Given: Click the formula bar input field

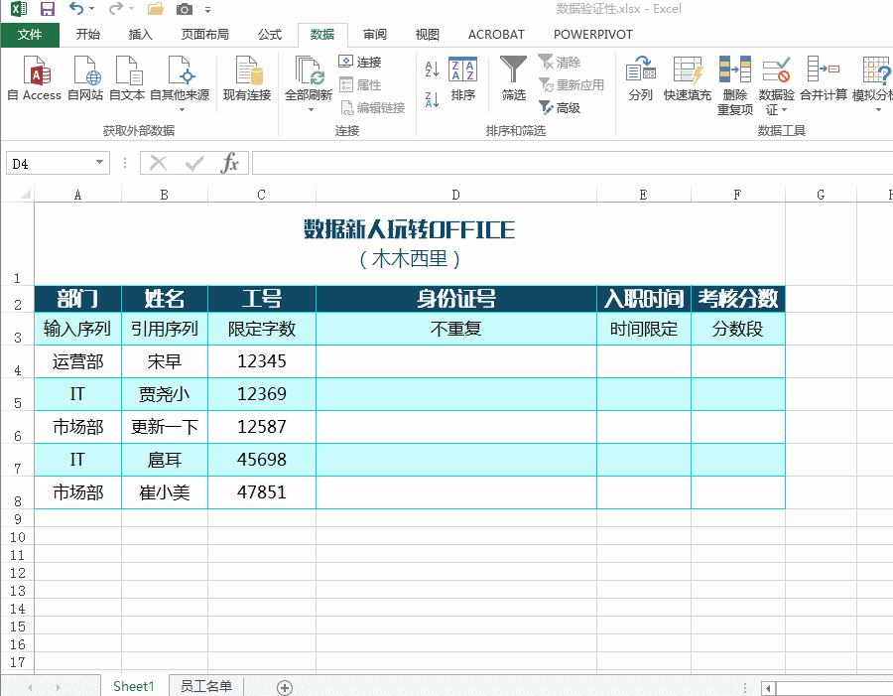Looking at the screenshot, I should tap(573, 164).
